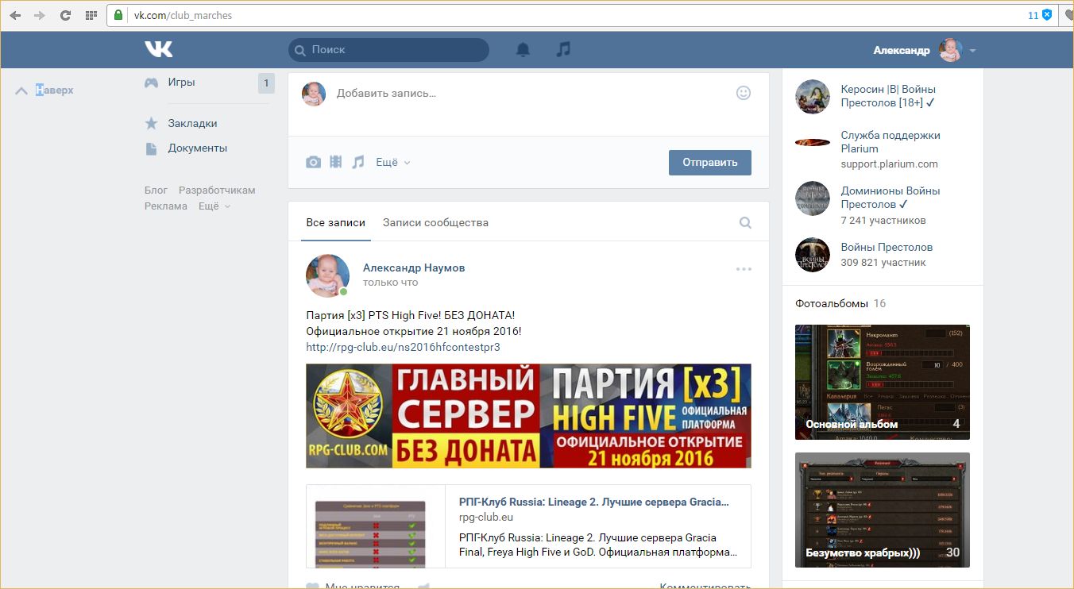The height and width of the screenshot is (589, 1074).
Task: Open the three-dots menu of the post
Action: pos(744,269)
